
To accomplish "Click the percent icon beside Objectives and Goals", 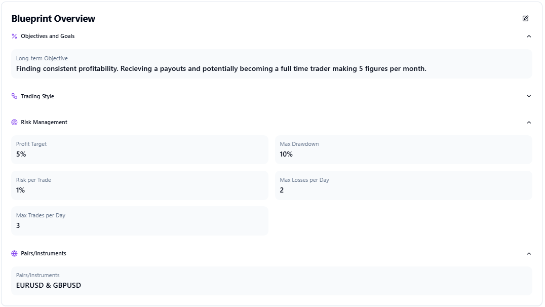I will pos(14,36).
